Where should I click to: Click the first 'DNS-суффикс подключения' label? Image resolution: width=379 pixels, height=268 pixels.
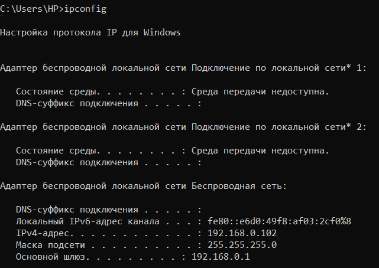point(77,103)
